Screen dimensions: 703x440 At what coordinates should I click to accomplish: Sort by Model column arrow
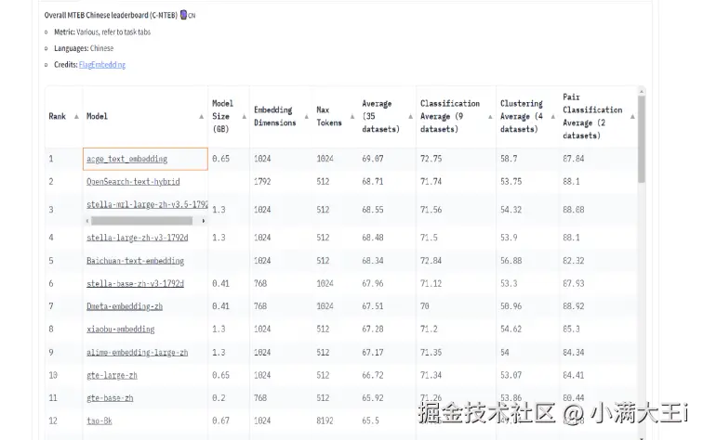click(x=201, y=116)
